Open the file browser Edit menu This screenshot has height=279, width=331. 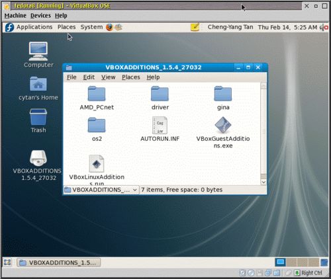[x=89, y=77]
